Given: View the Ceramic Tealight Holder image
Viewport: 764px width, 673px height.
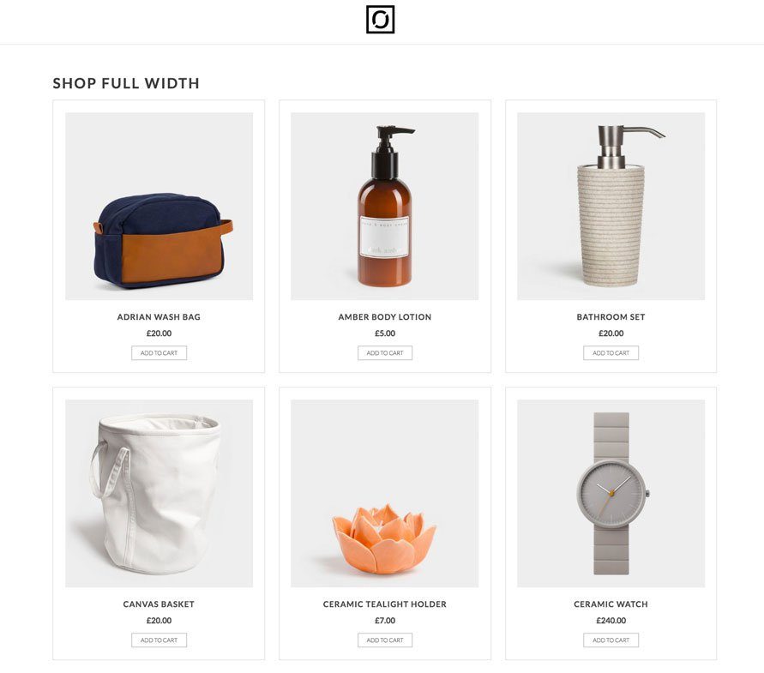Looking at the screenshot, I should point(384,493).
